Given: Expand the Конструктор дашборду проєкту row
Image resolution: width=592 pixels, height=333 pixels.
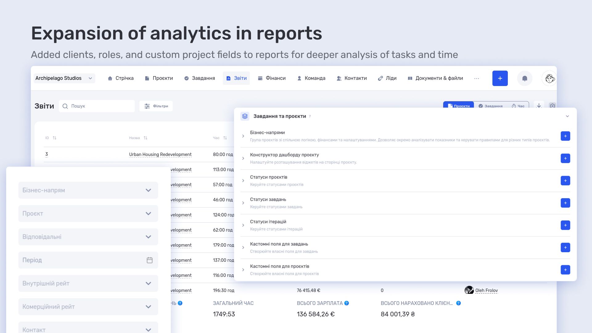Looking at the screenshot, I should [x=243, y=158].
